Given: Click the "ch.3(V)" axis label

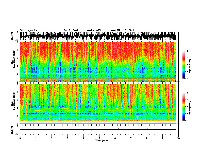Looking at the screenshot, I should [x=12, y=130].
